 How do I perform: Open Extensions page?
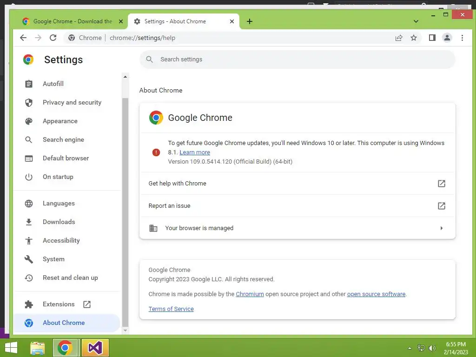pos(67,304)
